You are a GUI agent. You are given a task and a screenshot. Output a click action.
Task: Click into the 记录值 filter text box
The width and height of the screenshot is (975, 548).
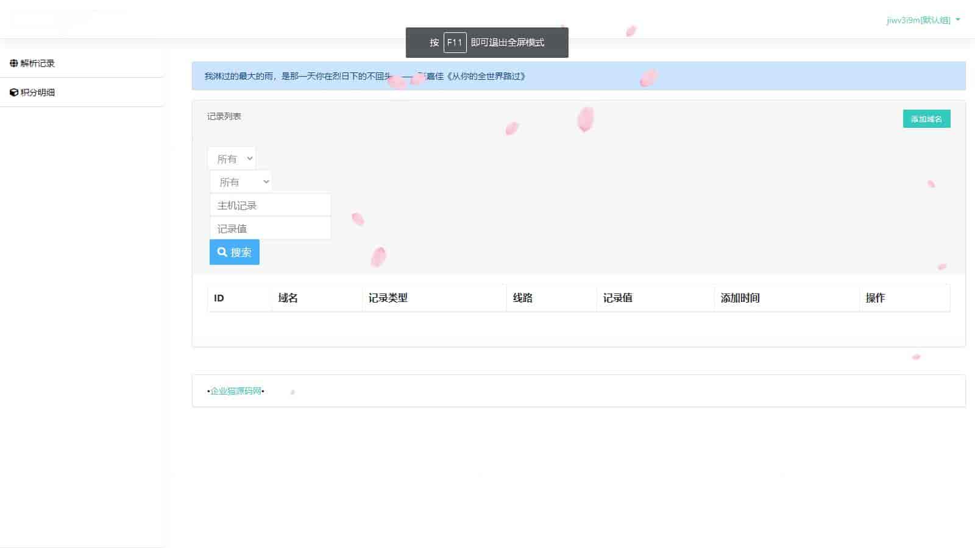(x=270, y=228)
